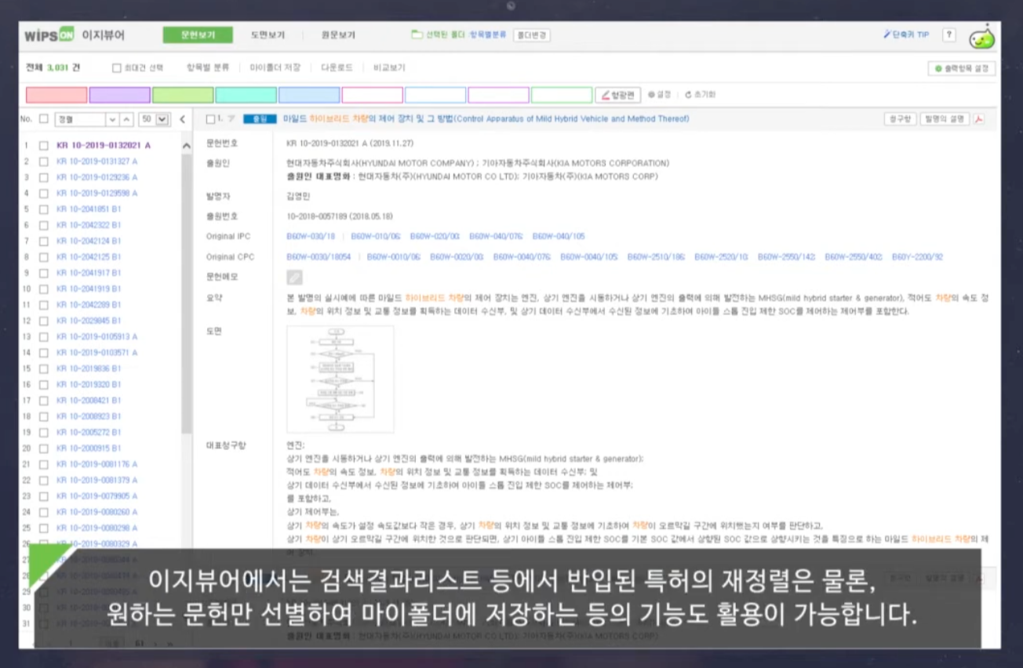Select list item KR 10-2041917 B1
1023x668 pixels.
(x=89, y=273)
